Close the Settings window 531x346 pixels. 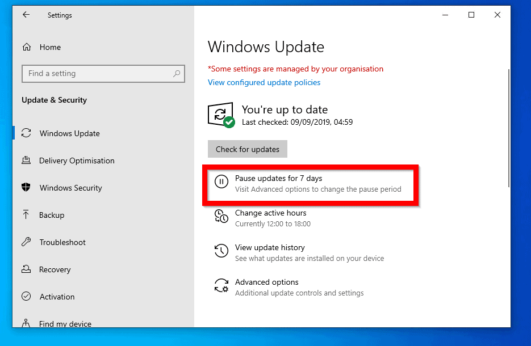[x=497, y=15]
